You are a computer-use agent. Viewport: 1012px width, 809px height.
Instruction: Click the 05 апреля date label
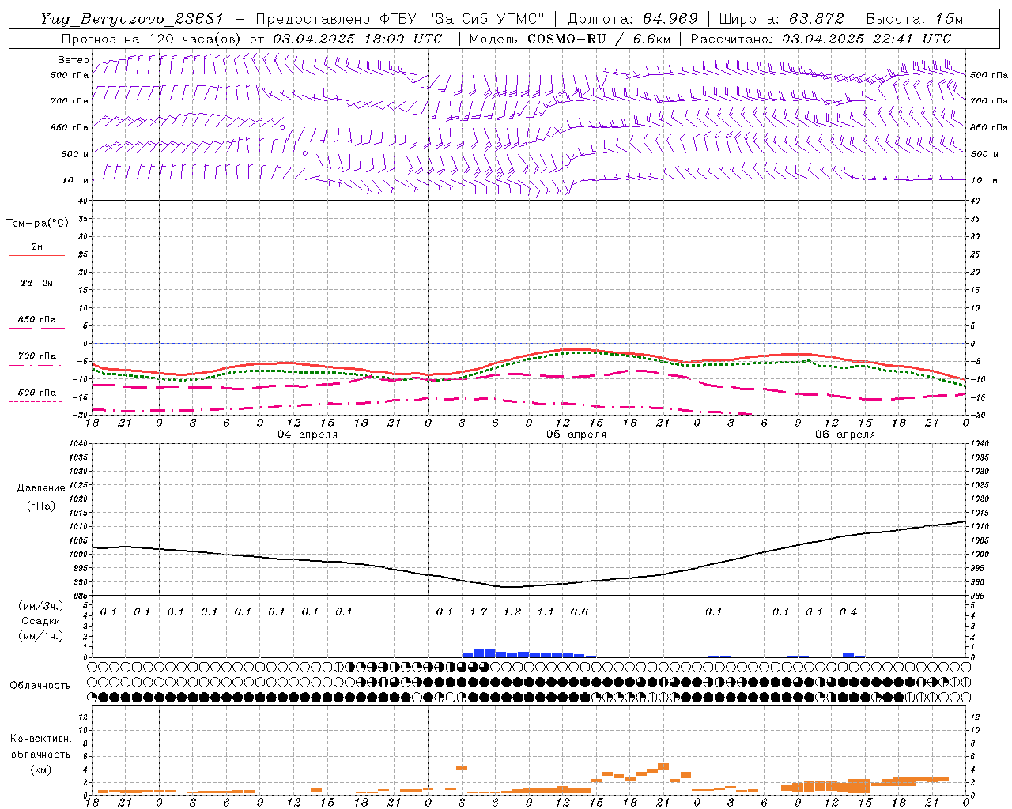(x=576, y=435)
